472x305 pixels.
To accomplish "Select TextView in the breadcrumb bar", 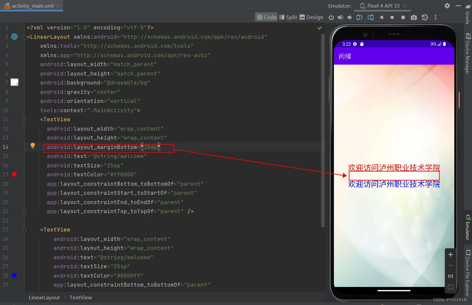I will (81, 297).
